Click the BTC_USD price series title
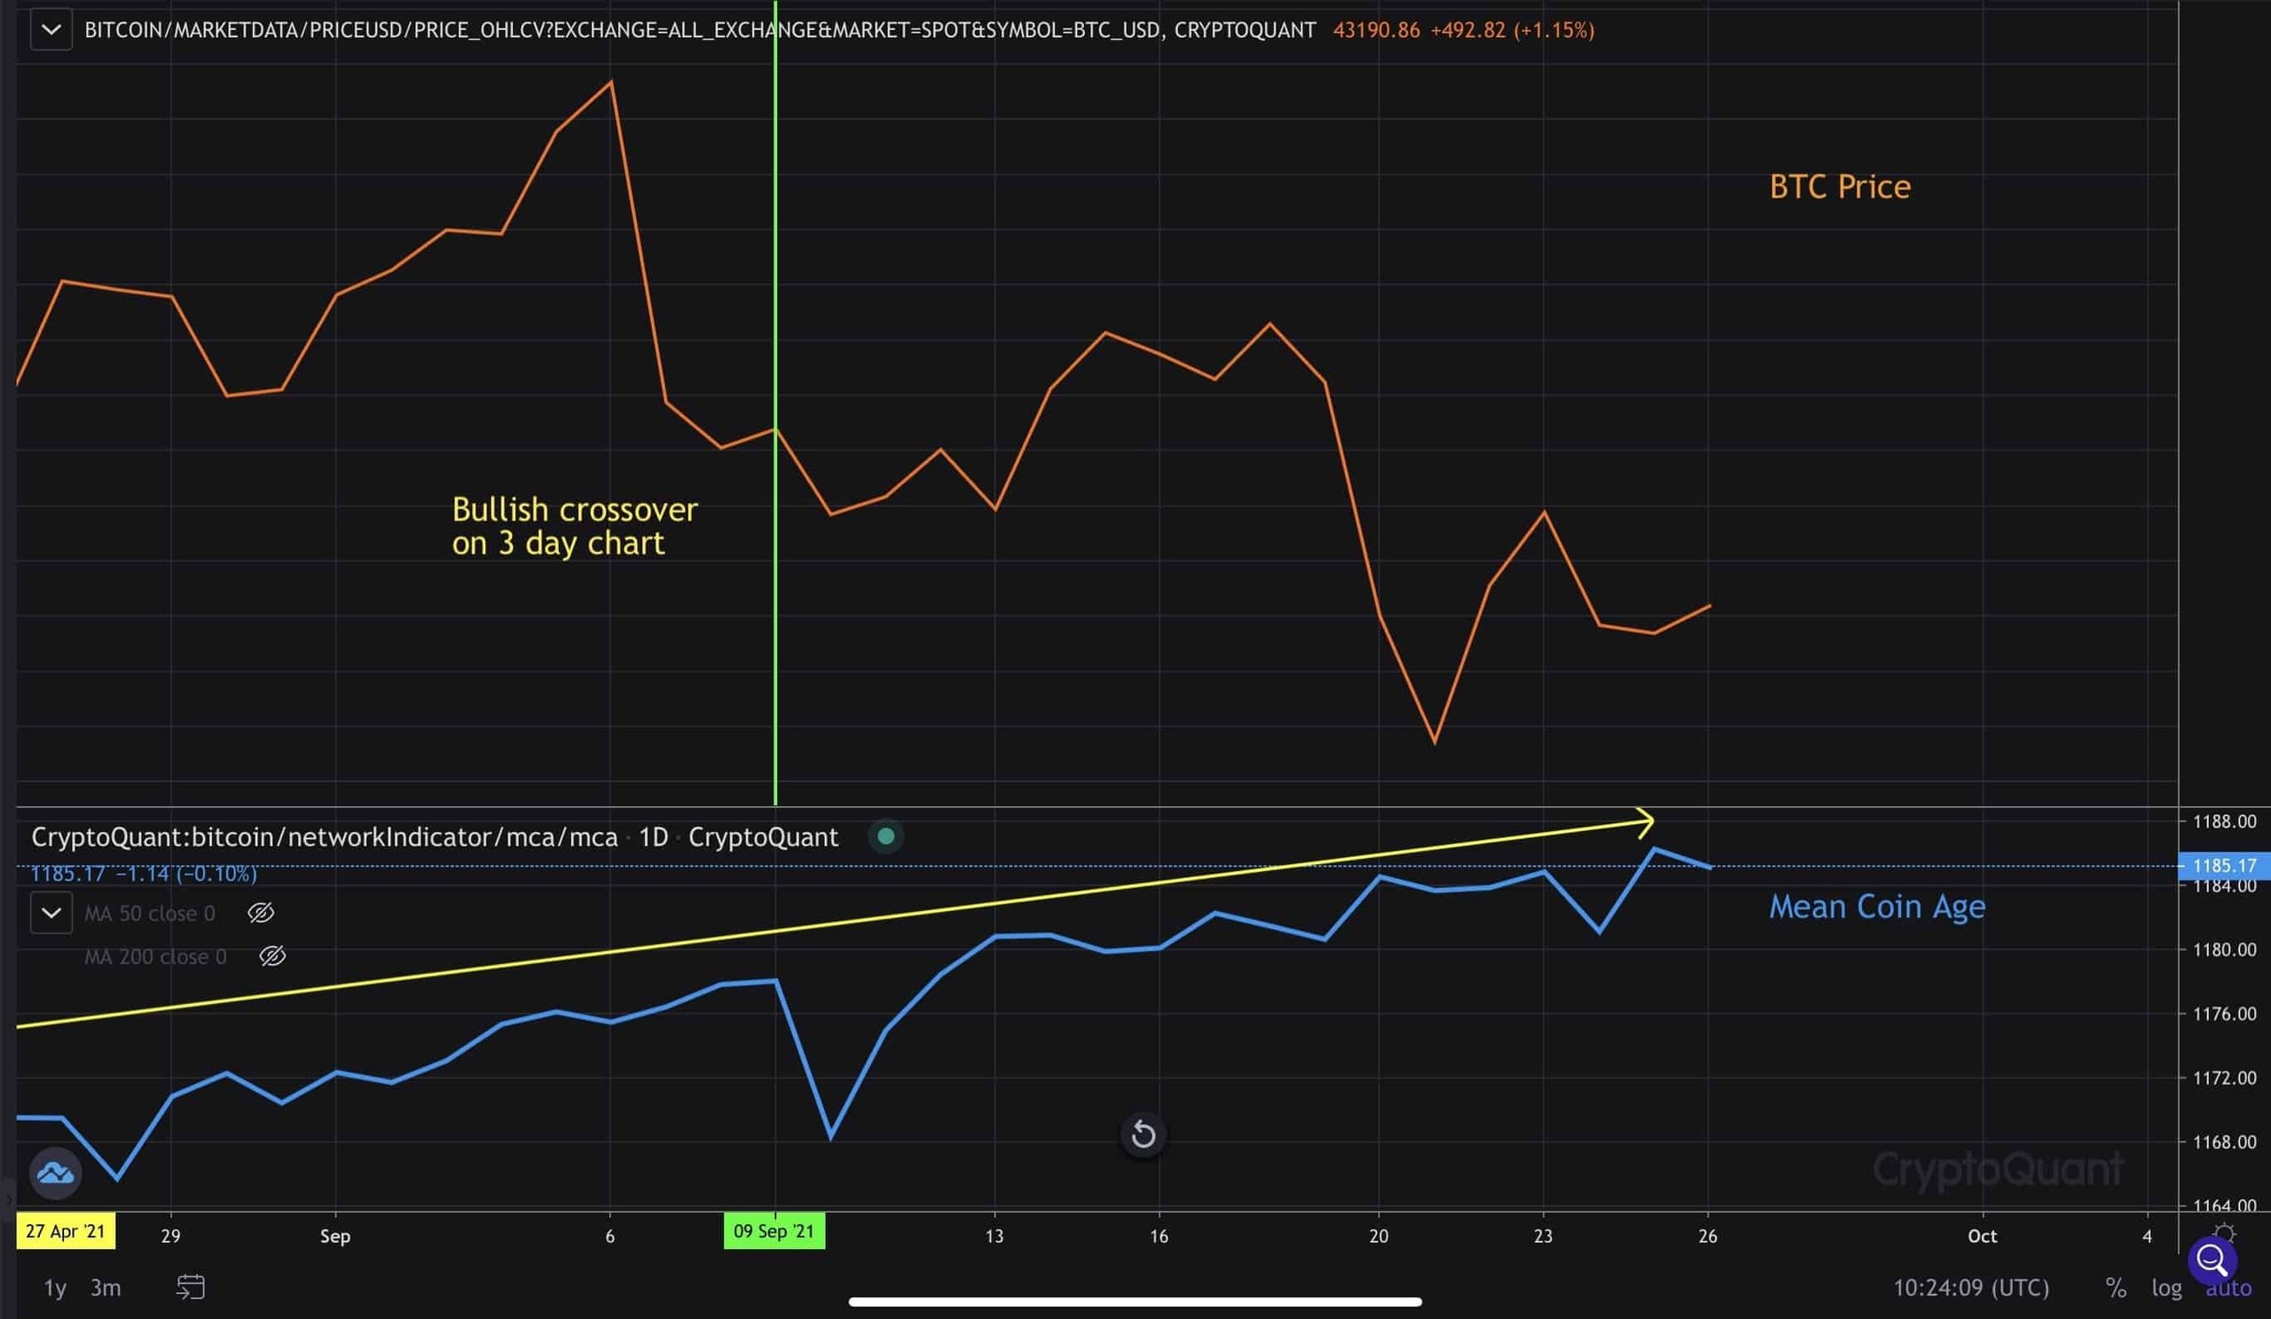This screenshot has width=2271, height=1319. [x=700, y=30]
